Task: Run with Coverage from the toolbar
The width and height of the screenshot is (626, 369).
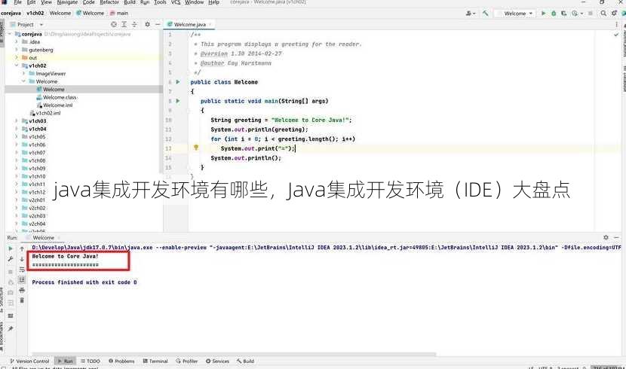Action: click(x=563, y=13)
